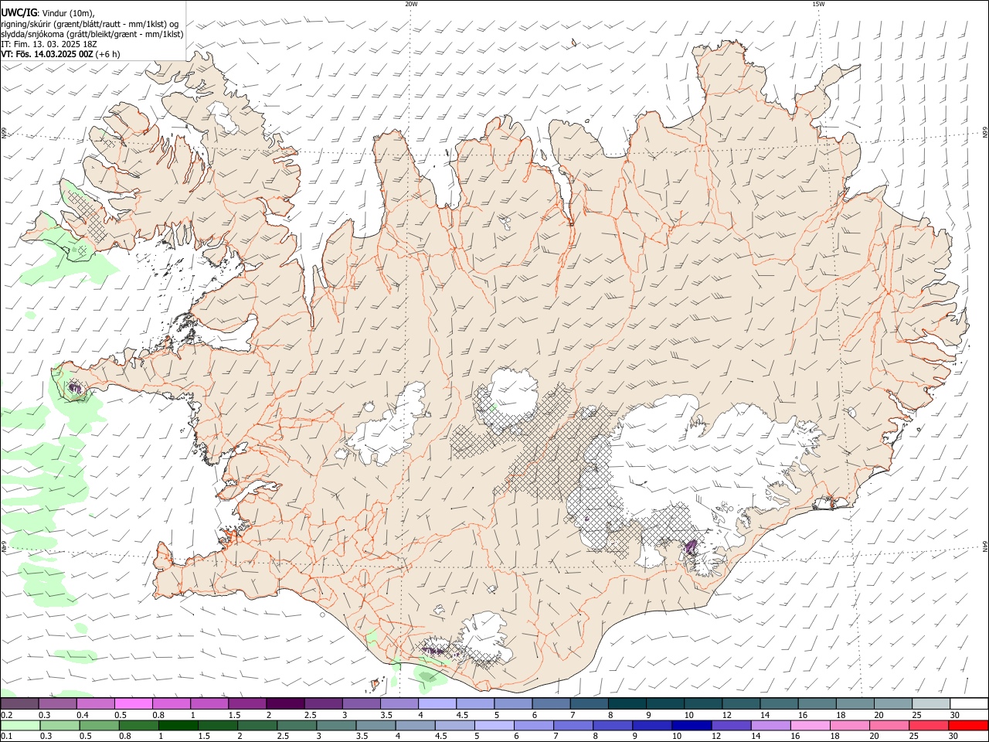This screenshot has width=989, height=742.
Task: Click pale green lower swatch at 0.1
Action: click(x=20, y=725)
